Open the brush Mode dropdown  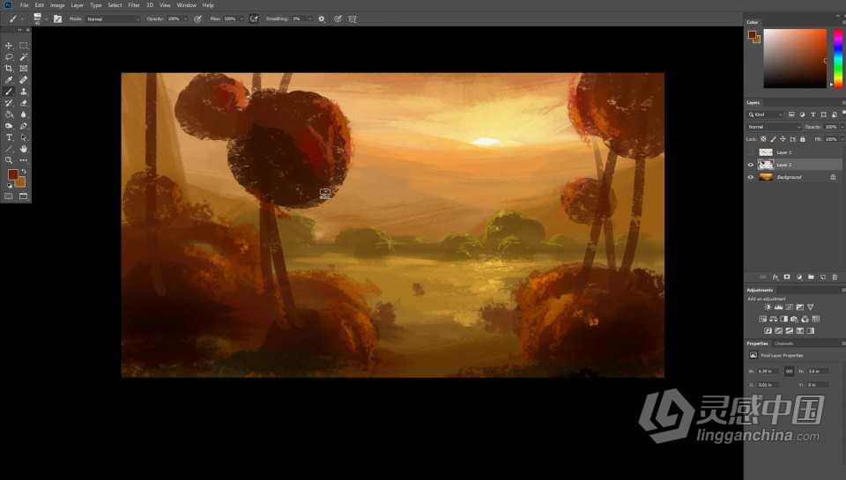[x=113, y=18]
